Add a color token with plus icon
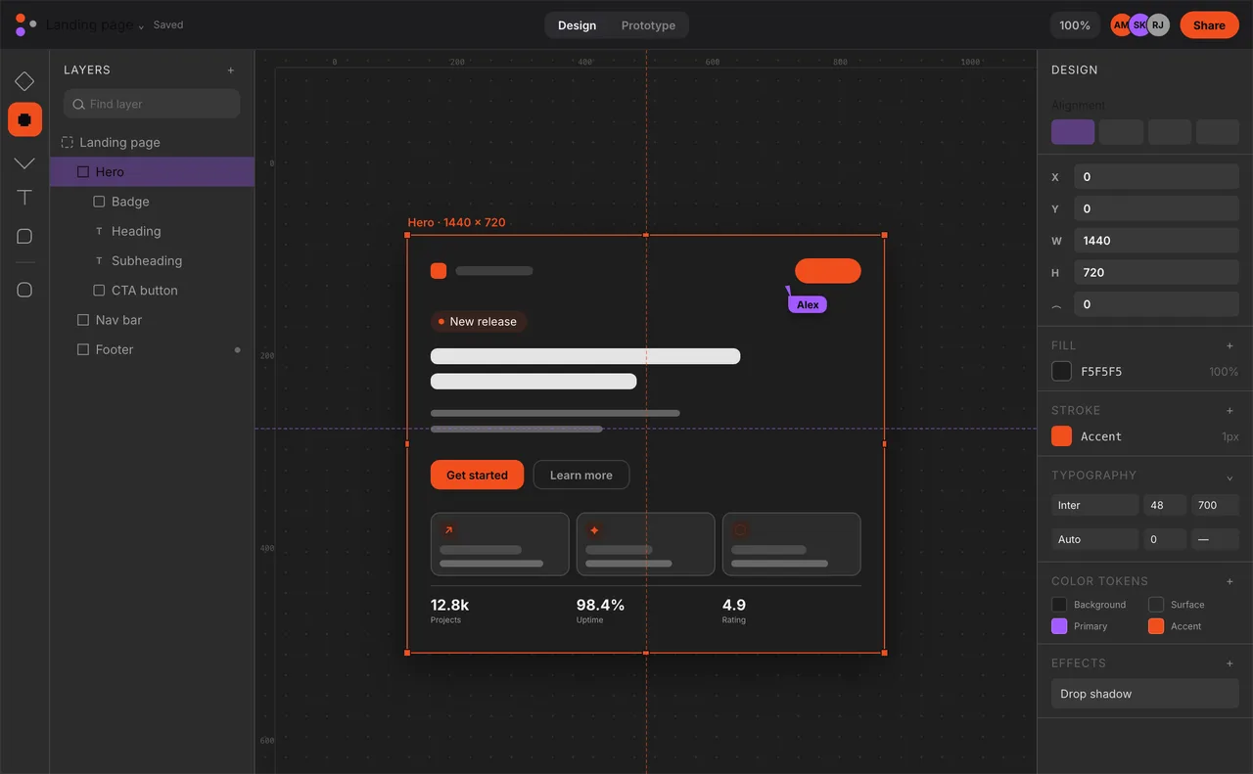The width and height of the screenshot is (1253, 774). coord(1230,581)
